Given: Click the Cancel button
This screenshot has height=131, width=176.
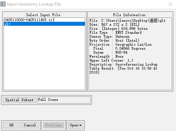Looking at the screenshot, I should point(30,125).
